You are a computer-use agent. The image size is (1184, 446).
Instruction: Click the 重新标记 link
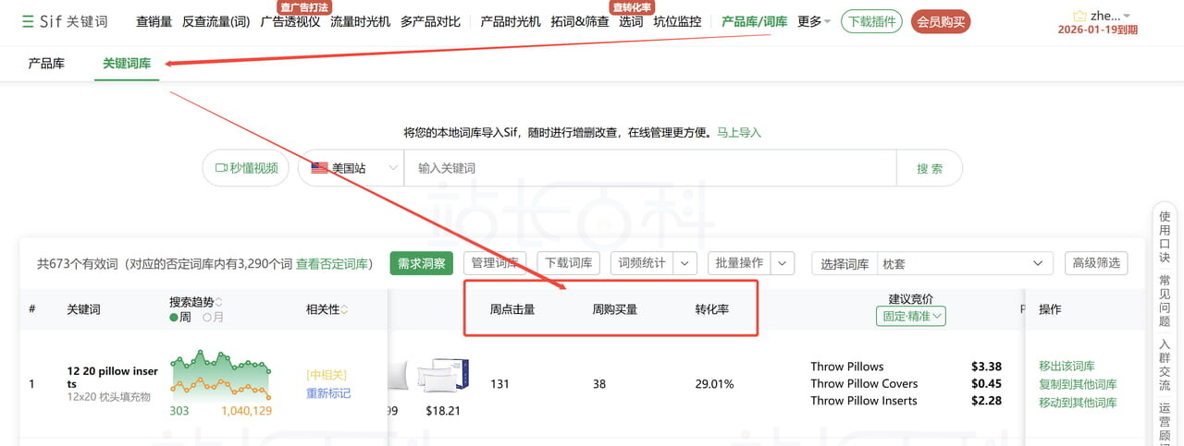[328, 393]
